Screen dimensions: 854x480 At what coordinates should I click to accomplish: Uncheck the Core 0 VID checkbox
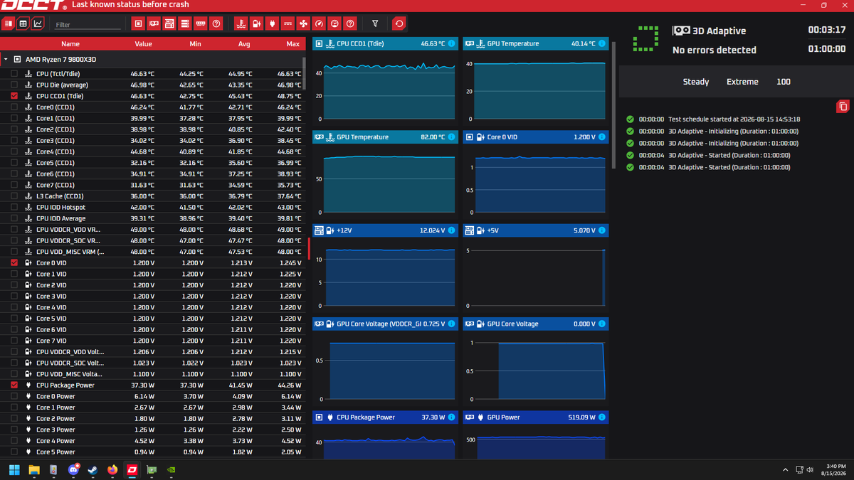coord(15,263)
